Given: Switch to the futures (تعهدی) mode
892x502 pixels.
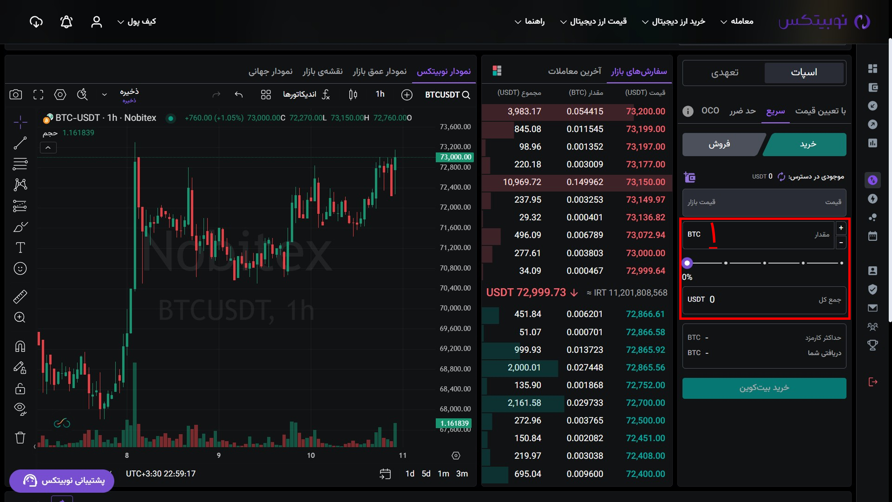Looking at the screenshot, I should (x=724, y=73).
